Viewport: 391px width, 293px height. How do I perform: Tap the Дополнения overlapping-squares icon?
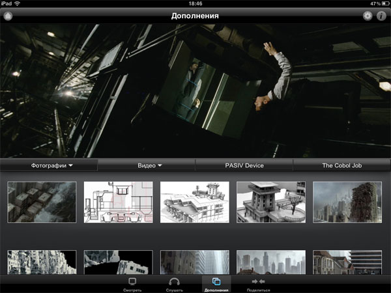click(x=216, y=281)
